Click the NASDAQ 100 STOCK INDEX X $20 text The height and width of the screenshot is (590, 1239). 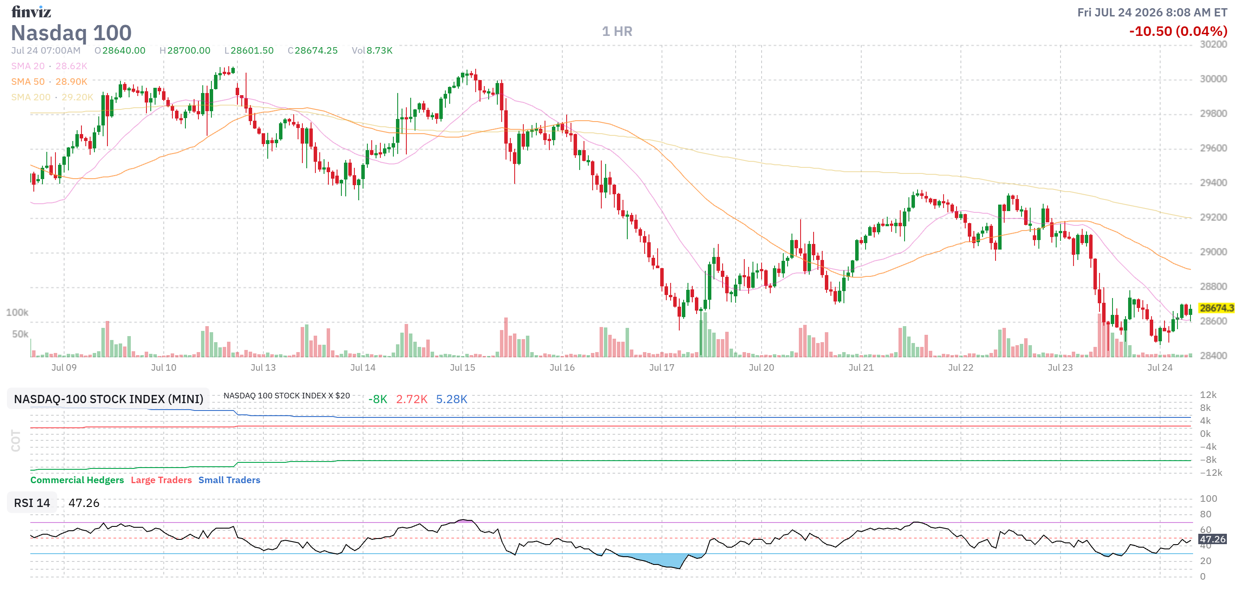(287, 396)
